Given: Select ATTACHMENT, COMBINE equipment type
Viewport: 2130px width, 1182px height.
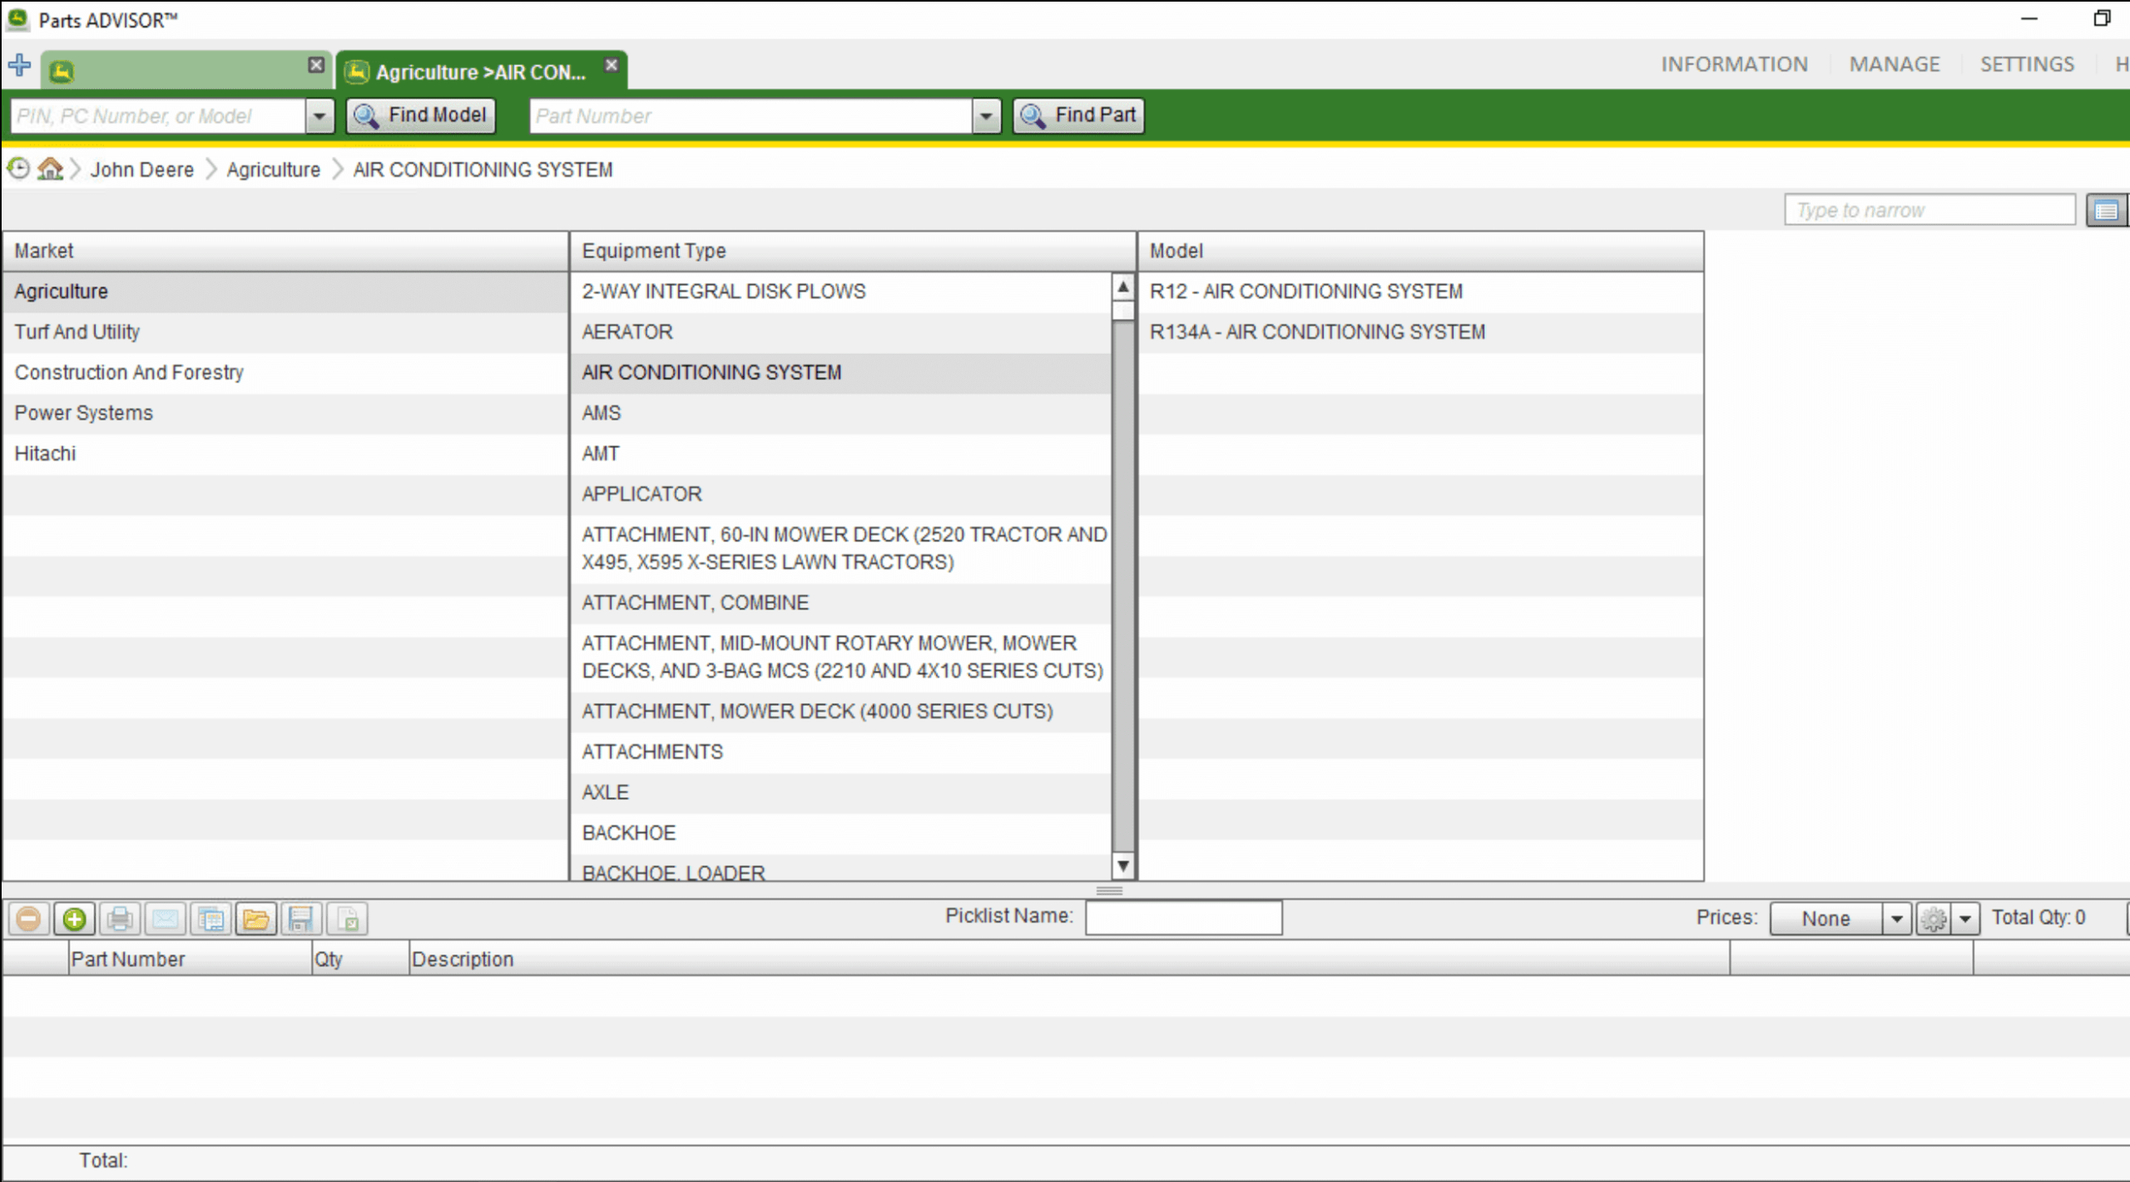Looking at the screenshot, I should coord(840,603).
